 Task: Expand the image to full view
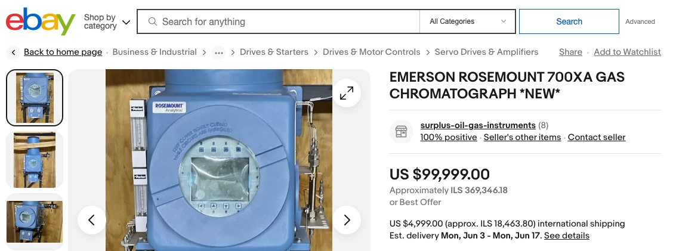(x=347, y=93)
